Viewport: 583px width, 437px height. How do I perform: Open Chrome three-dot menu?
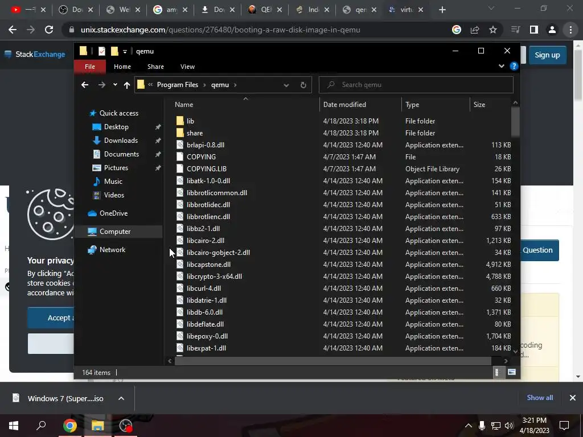coord(570,30)
